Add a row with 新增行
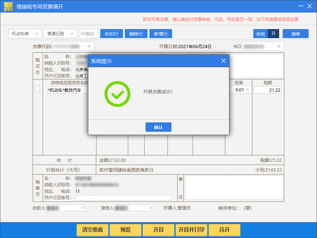Screen dimensions: 317x238 click(x=161, y=34)
